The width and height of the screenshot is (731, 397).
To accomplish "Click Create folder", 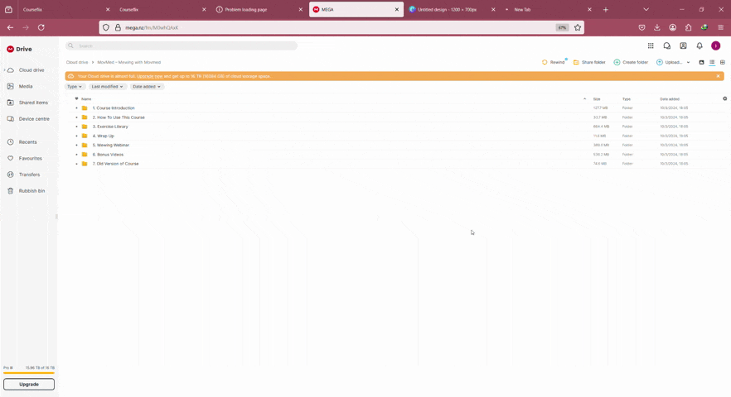I will tap(631, 62).
